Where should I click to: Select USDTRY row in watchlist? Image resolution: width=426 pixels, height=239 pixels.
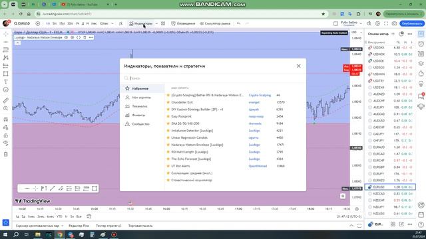[390, 81]
